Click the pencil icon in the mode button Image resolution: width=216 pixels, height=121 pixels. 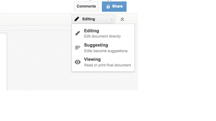(77, 19)
